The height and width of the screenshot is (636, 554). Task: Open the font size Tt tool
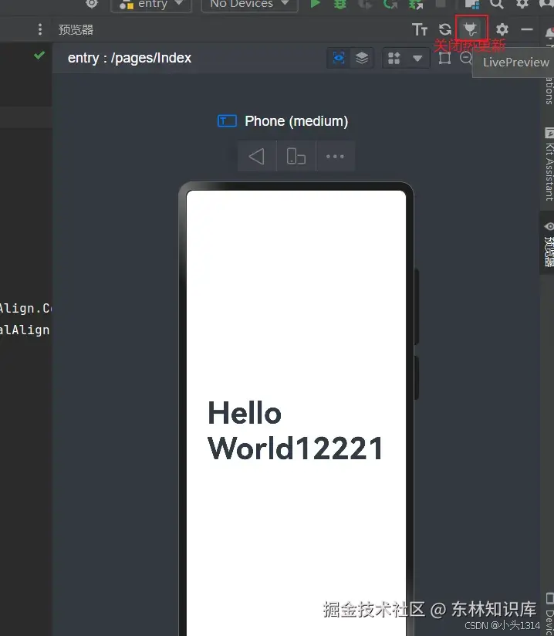(420, 29)
